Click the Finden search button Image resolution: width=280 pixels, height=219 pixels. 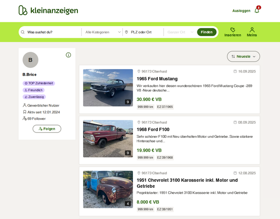coord(207,32)
